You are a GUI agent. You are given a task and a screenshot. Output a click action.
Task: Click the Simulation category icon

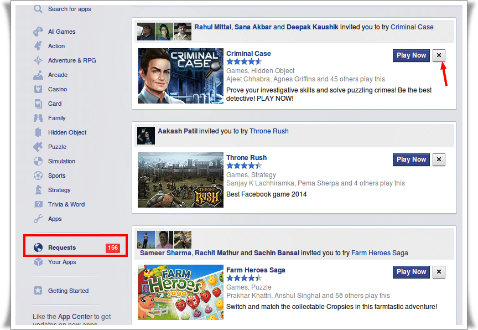click(x=38, y=161)
